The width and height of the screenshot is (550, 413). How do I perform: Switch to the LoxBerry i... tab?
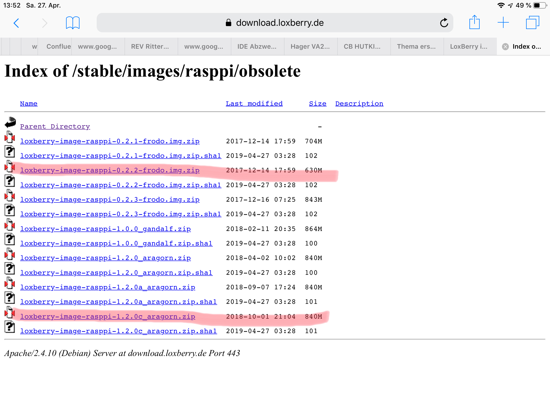point(469,47)
